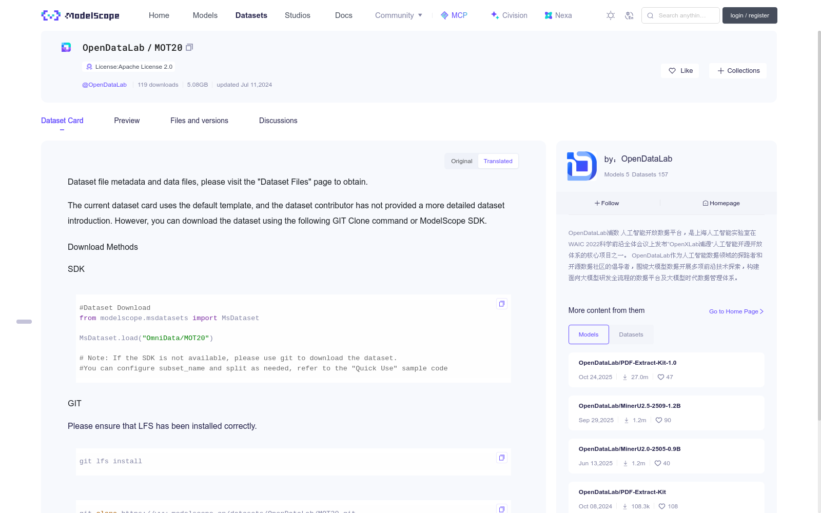Screen dimensions: 821x513
Task: Click download icon on PDF-Extract-Kit-1.0 card
Action: pyautogui.click(x=625, y=377)
